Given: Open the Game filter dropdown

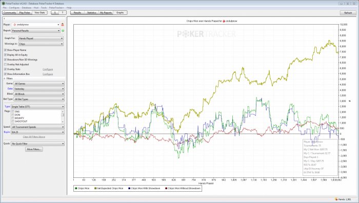Looking at the screenshot, I should [x=39, y=84].
